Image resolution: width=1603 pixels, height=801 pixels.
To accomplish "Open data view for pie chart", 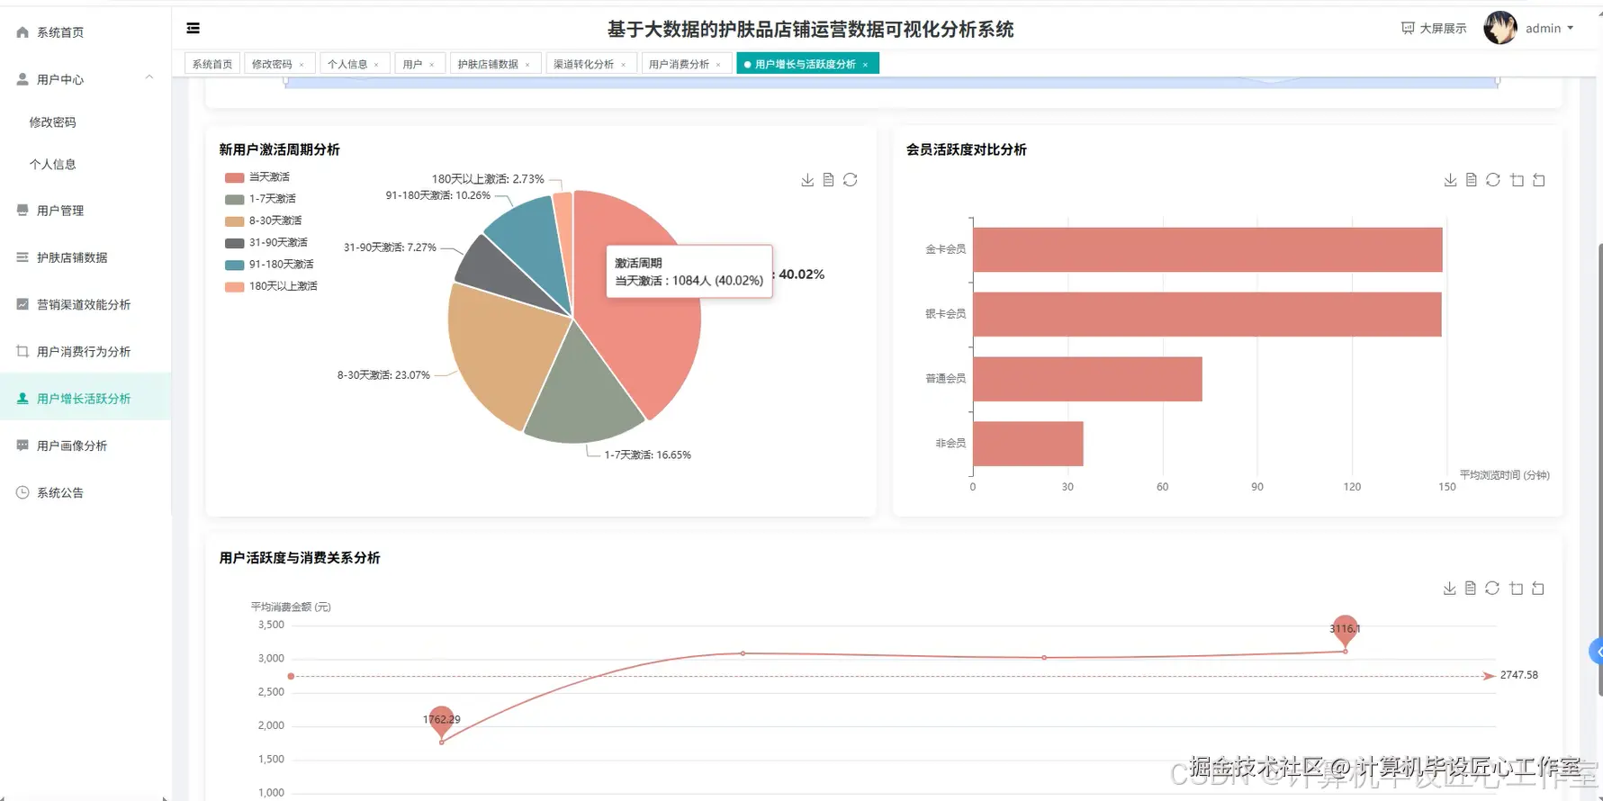I will [828, 180].
